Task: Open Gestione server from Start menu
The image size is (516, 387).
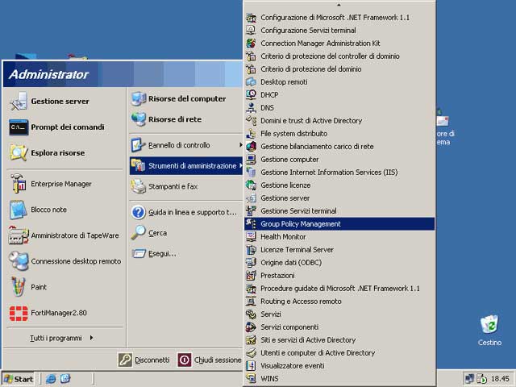Action: click(x=64, y=102)
